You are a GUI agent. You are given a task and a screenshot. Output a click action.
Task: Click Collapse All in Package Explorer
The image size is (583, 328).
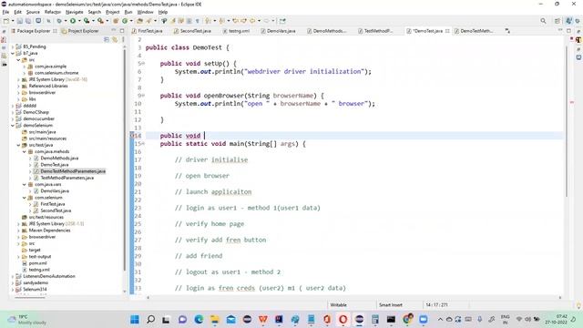click(107, 39)
